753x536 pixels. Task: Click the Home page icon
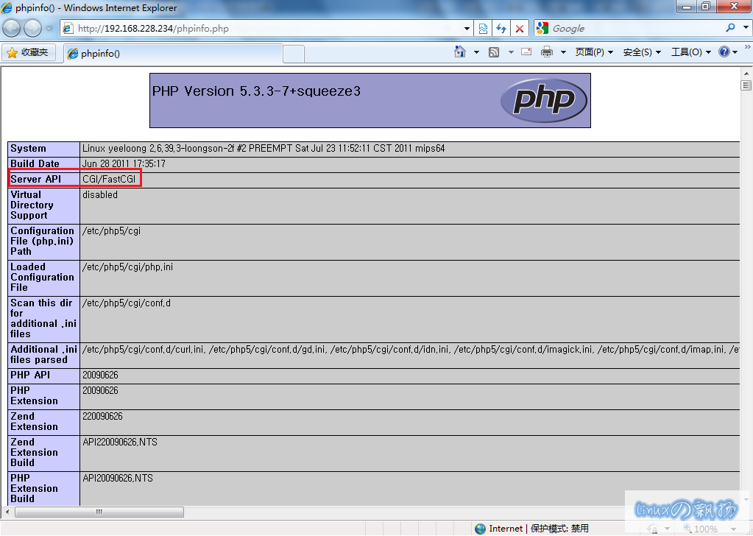(460, 52)
